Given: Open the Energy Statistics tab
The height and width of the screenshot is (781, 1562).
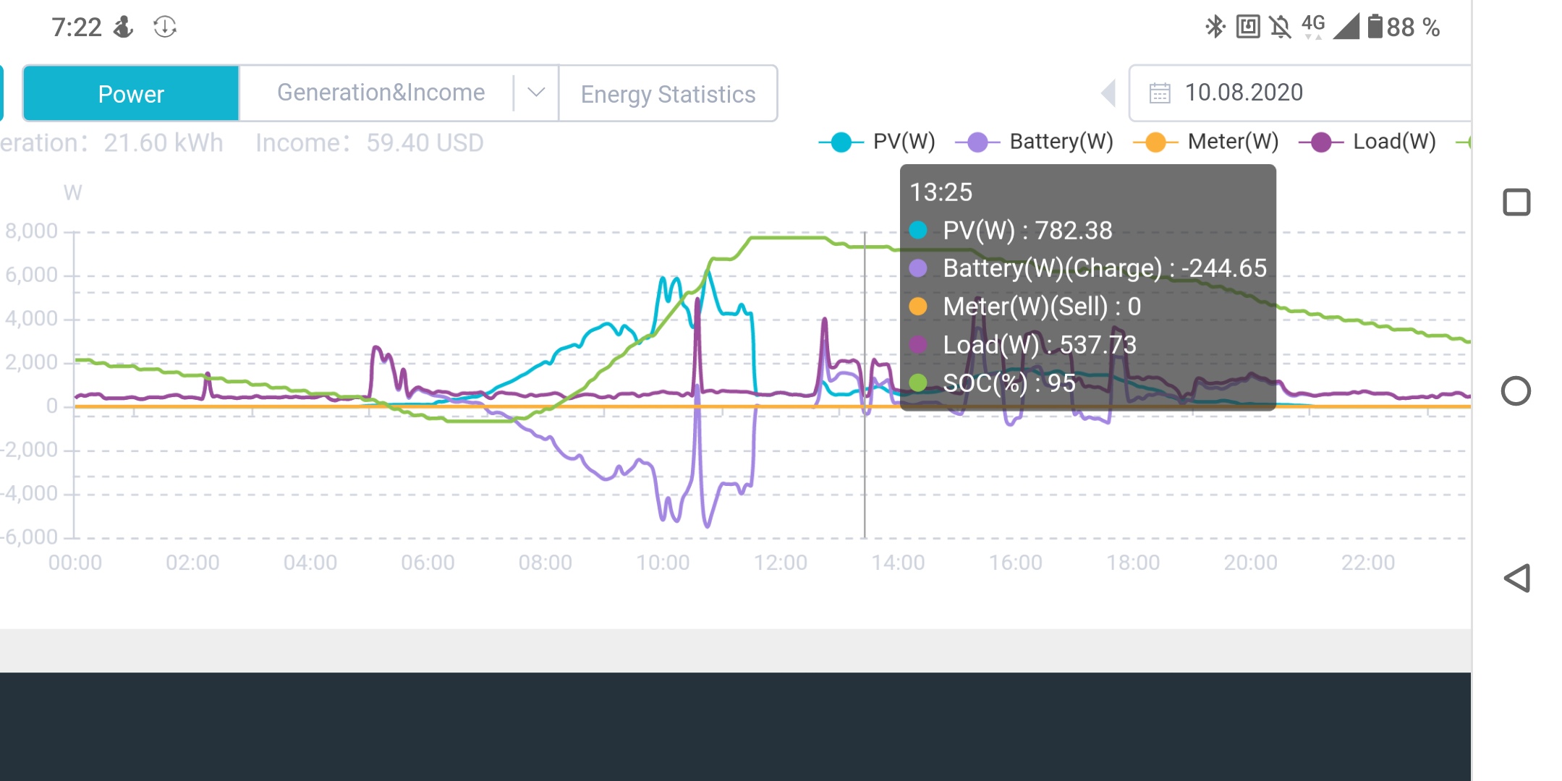Looking at the screenshot, I should pos(668,93).
